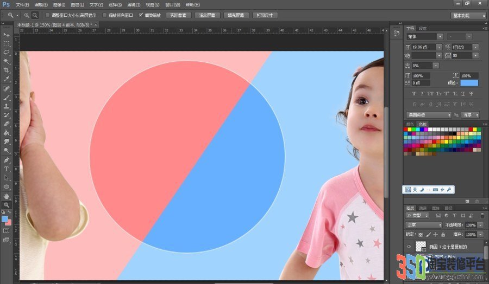Select the Eyedropper tool
The width and height of the screenshot is (489, 284).
point(6,79)
